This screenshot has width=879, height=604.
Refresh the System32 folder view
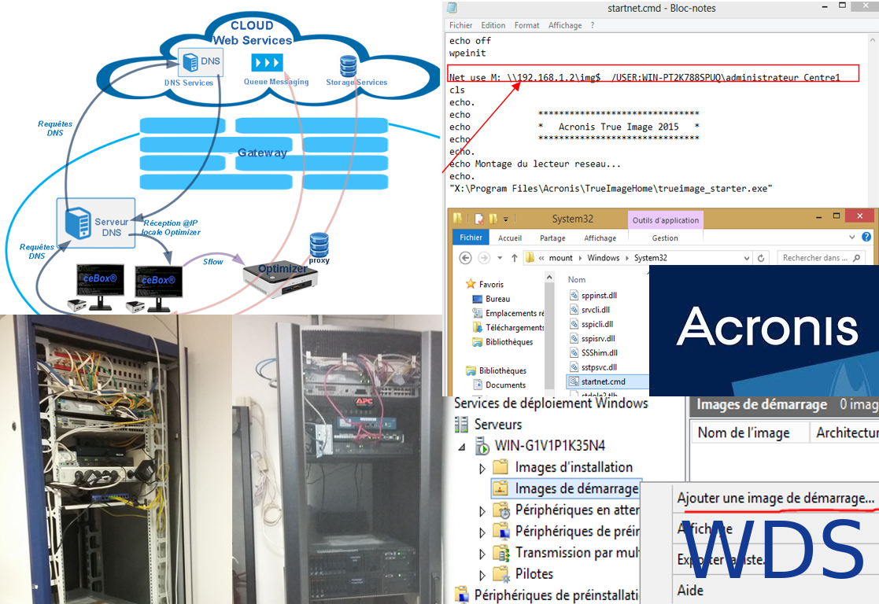pyautogui.click(x=761, y=258)
